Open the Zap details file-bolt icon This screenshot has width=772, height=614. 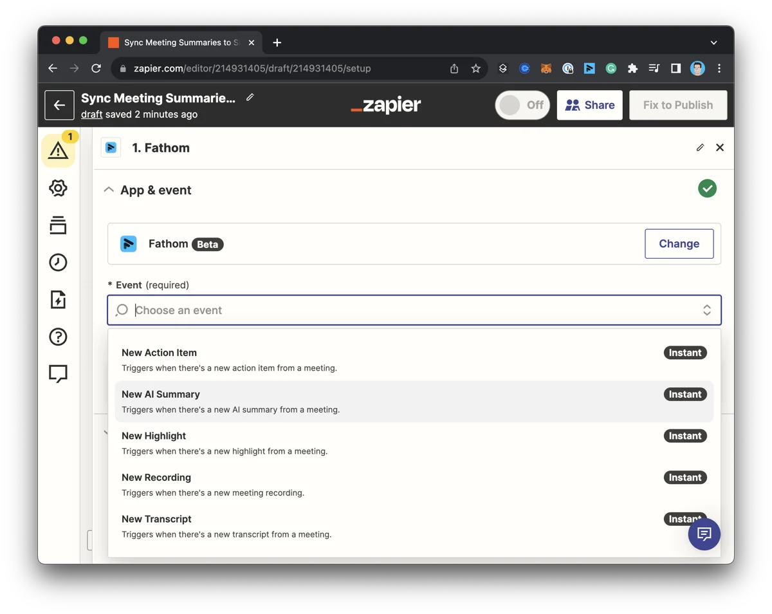58,299
